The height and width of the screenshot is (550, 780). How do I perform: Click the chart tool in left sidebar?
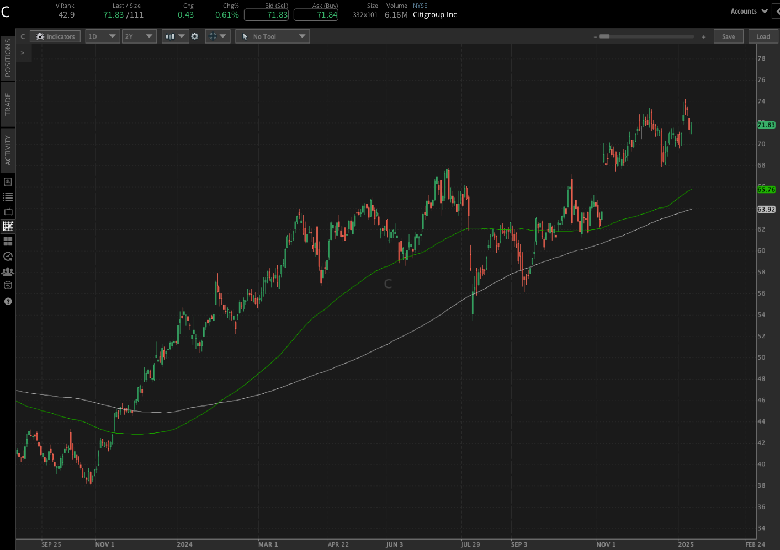click(x=8, y=226)
